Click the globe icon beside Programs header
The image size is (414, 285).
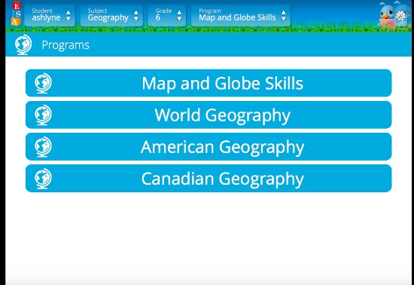(x=23, y=44)
